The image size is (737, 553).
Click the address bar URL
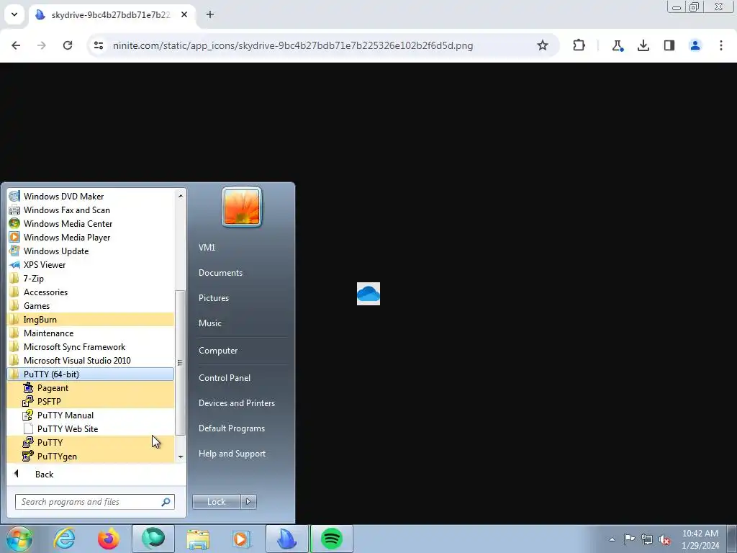[292, 45]
